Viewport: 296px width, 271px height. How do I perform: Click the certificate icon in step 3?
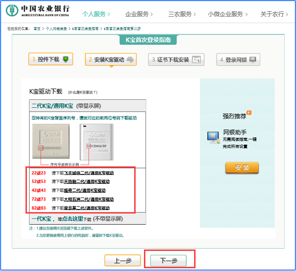click(196, 60)
